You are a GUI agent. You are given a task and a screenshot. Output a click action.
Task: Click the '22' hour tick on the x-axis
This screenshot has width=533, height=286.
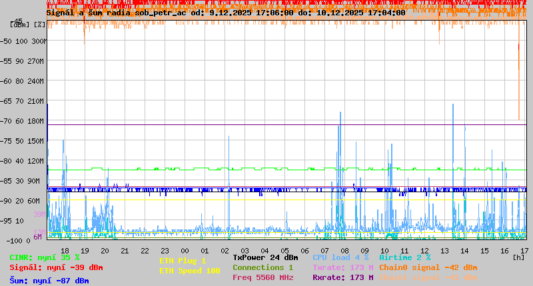click(x=145, y=251)
